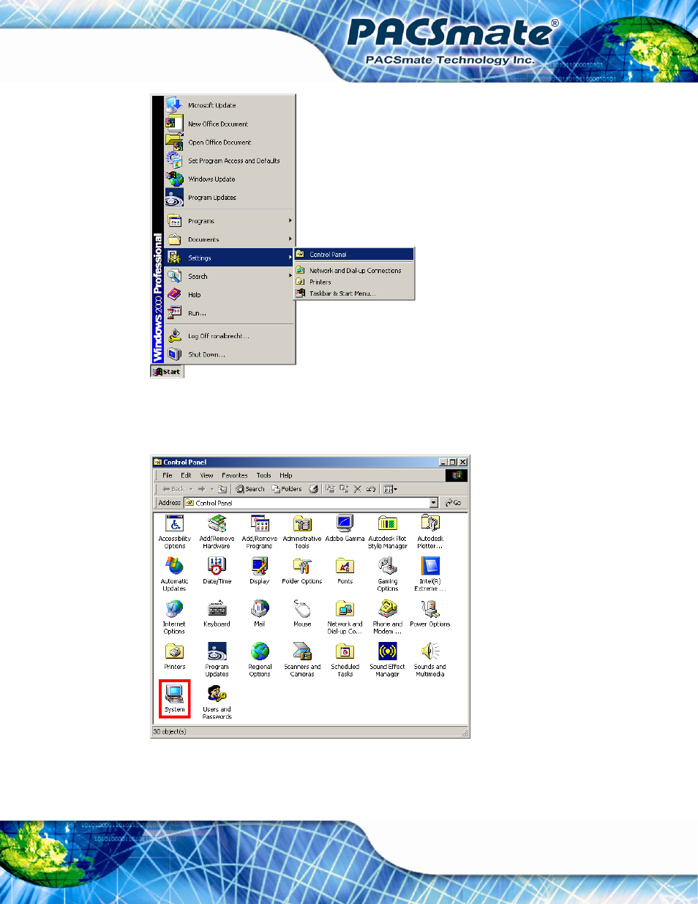The image size is (698, 904).
Task: Click the Search toolbar button
Action: [x=250, y=489]
